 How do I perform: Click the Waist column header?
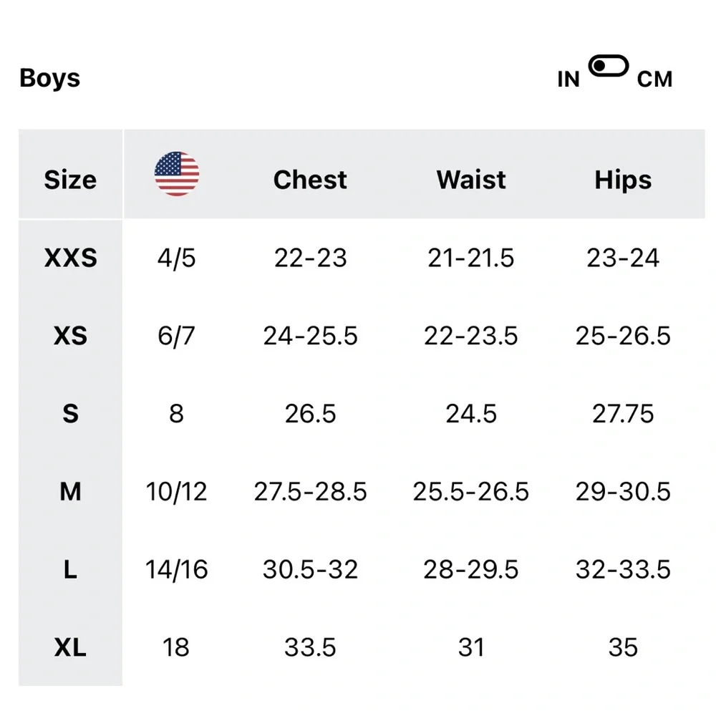point(471,180)
